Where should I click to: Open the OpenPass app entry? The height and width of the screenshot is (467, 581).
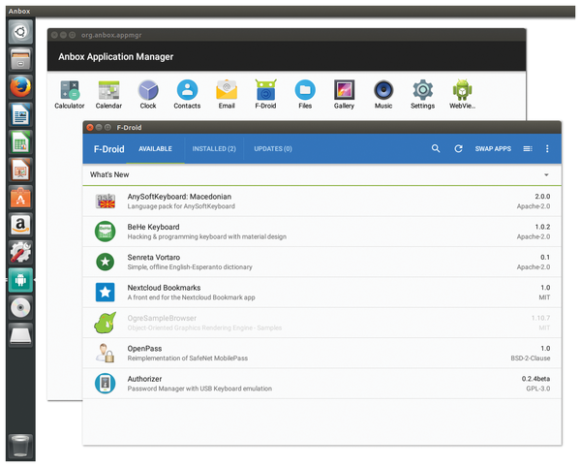click(x=321, y=354)
